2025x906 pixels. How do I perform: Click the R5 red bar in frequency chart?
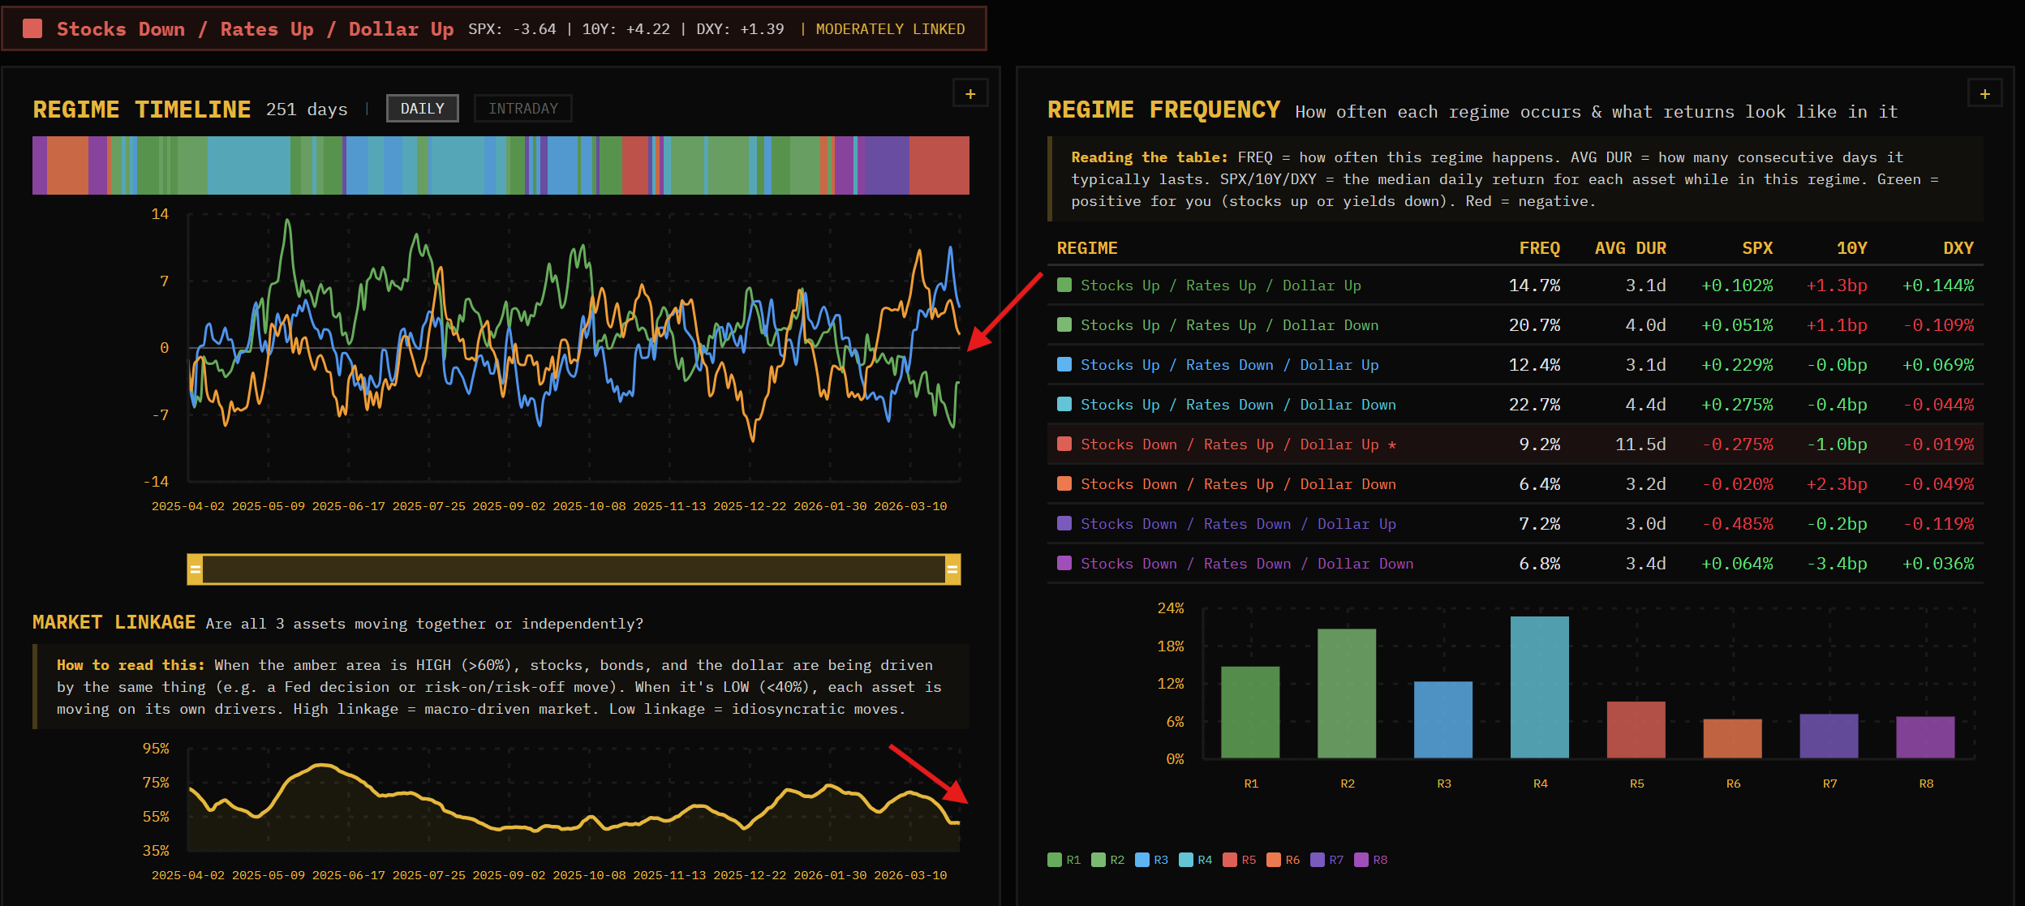point(1636,730)
